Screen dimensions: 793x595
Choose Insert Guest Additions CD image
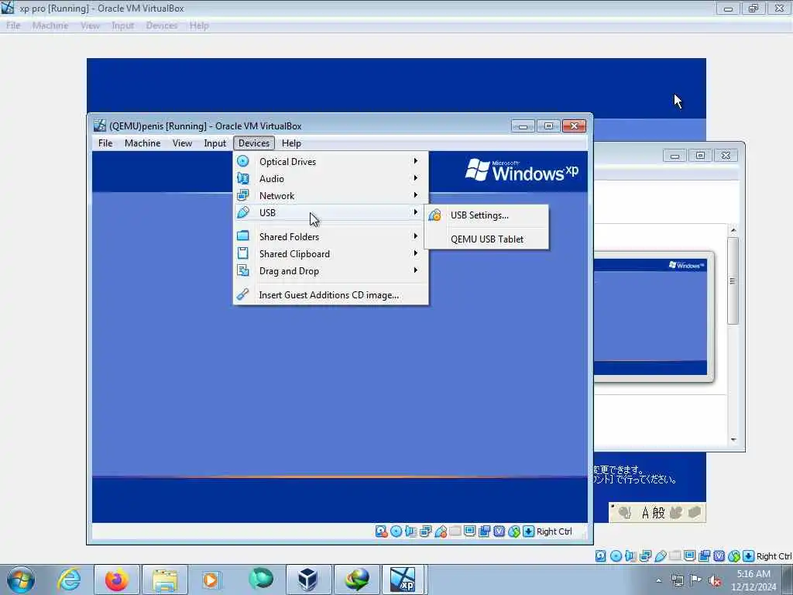coord(331,295)
